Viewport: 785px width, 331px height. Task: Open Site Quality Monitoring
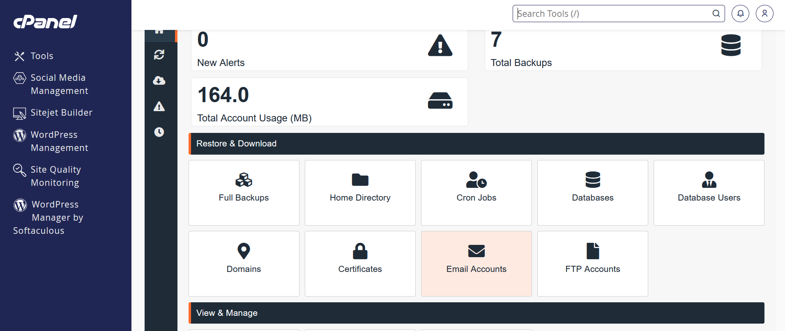(x=55, y=176)
